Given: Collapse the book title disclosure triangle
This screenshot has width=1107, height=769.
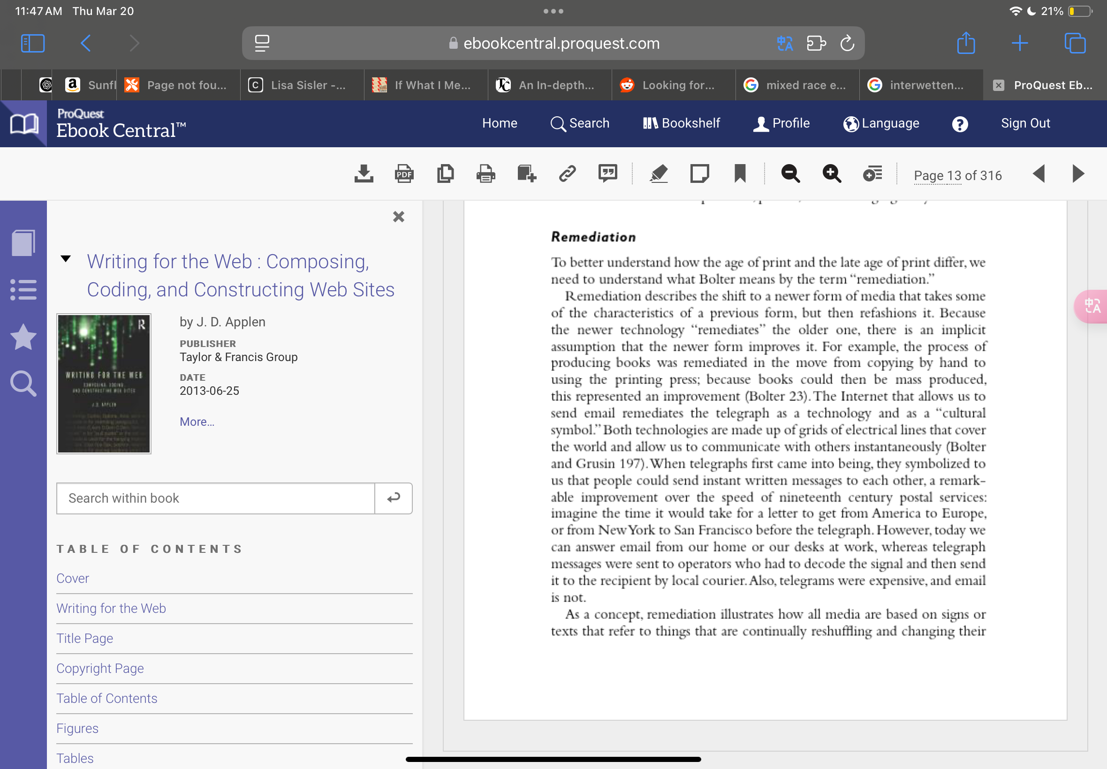Looking at the screenshot, I should coord(66,259).
